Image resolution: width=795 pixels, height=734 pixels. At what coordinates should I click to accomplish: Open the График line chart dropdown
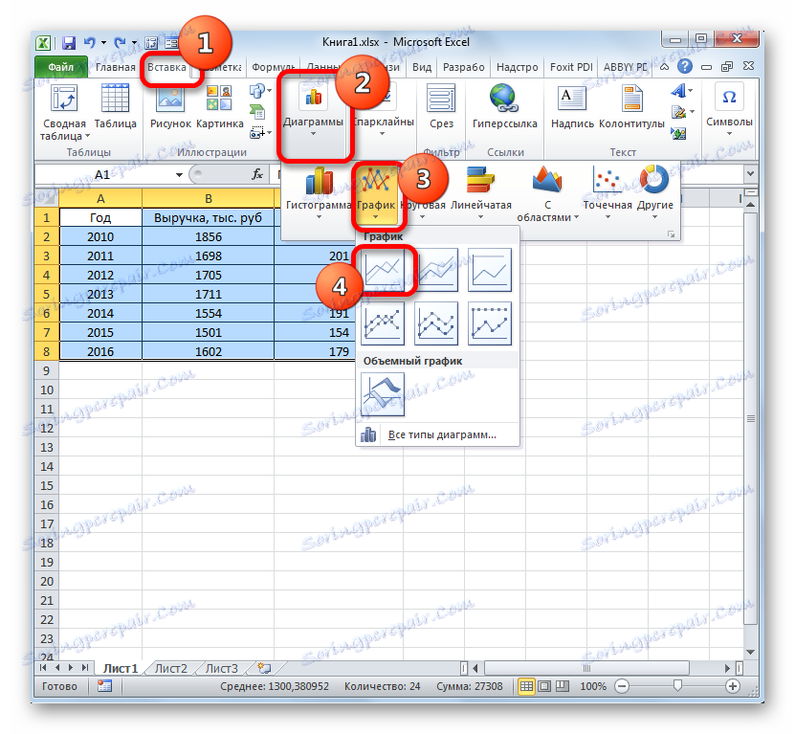[x=376, y=217]
